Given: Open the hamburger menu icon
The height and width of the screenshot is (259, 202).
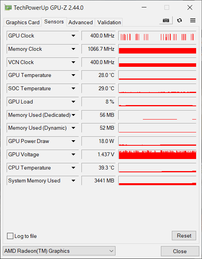Looking at the screenshot, I should coord(193,20).
